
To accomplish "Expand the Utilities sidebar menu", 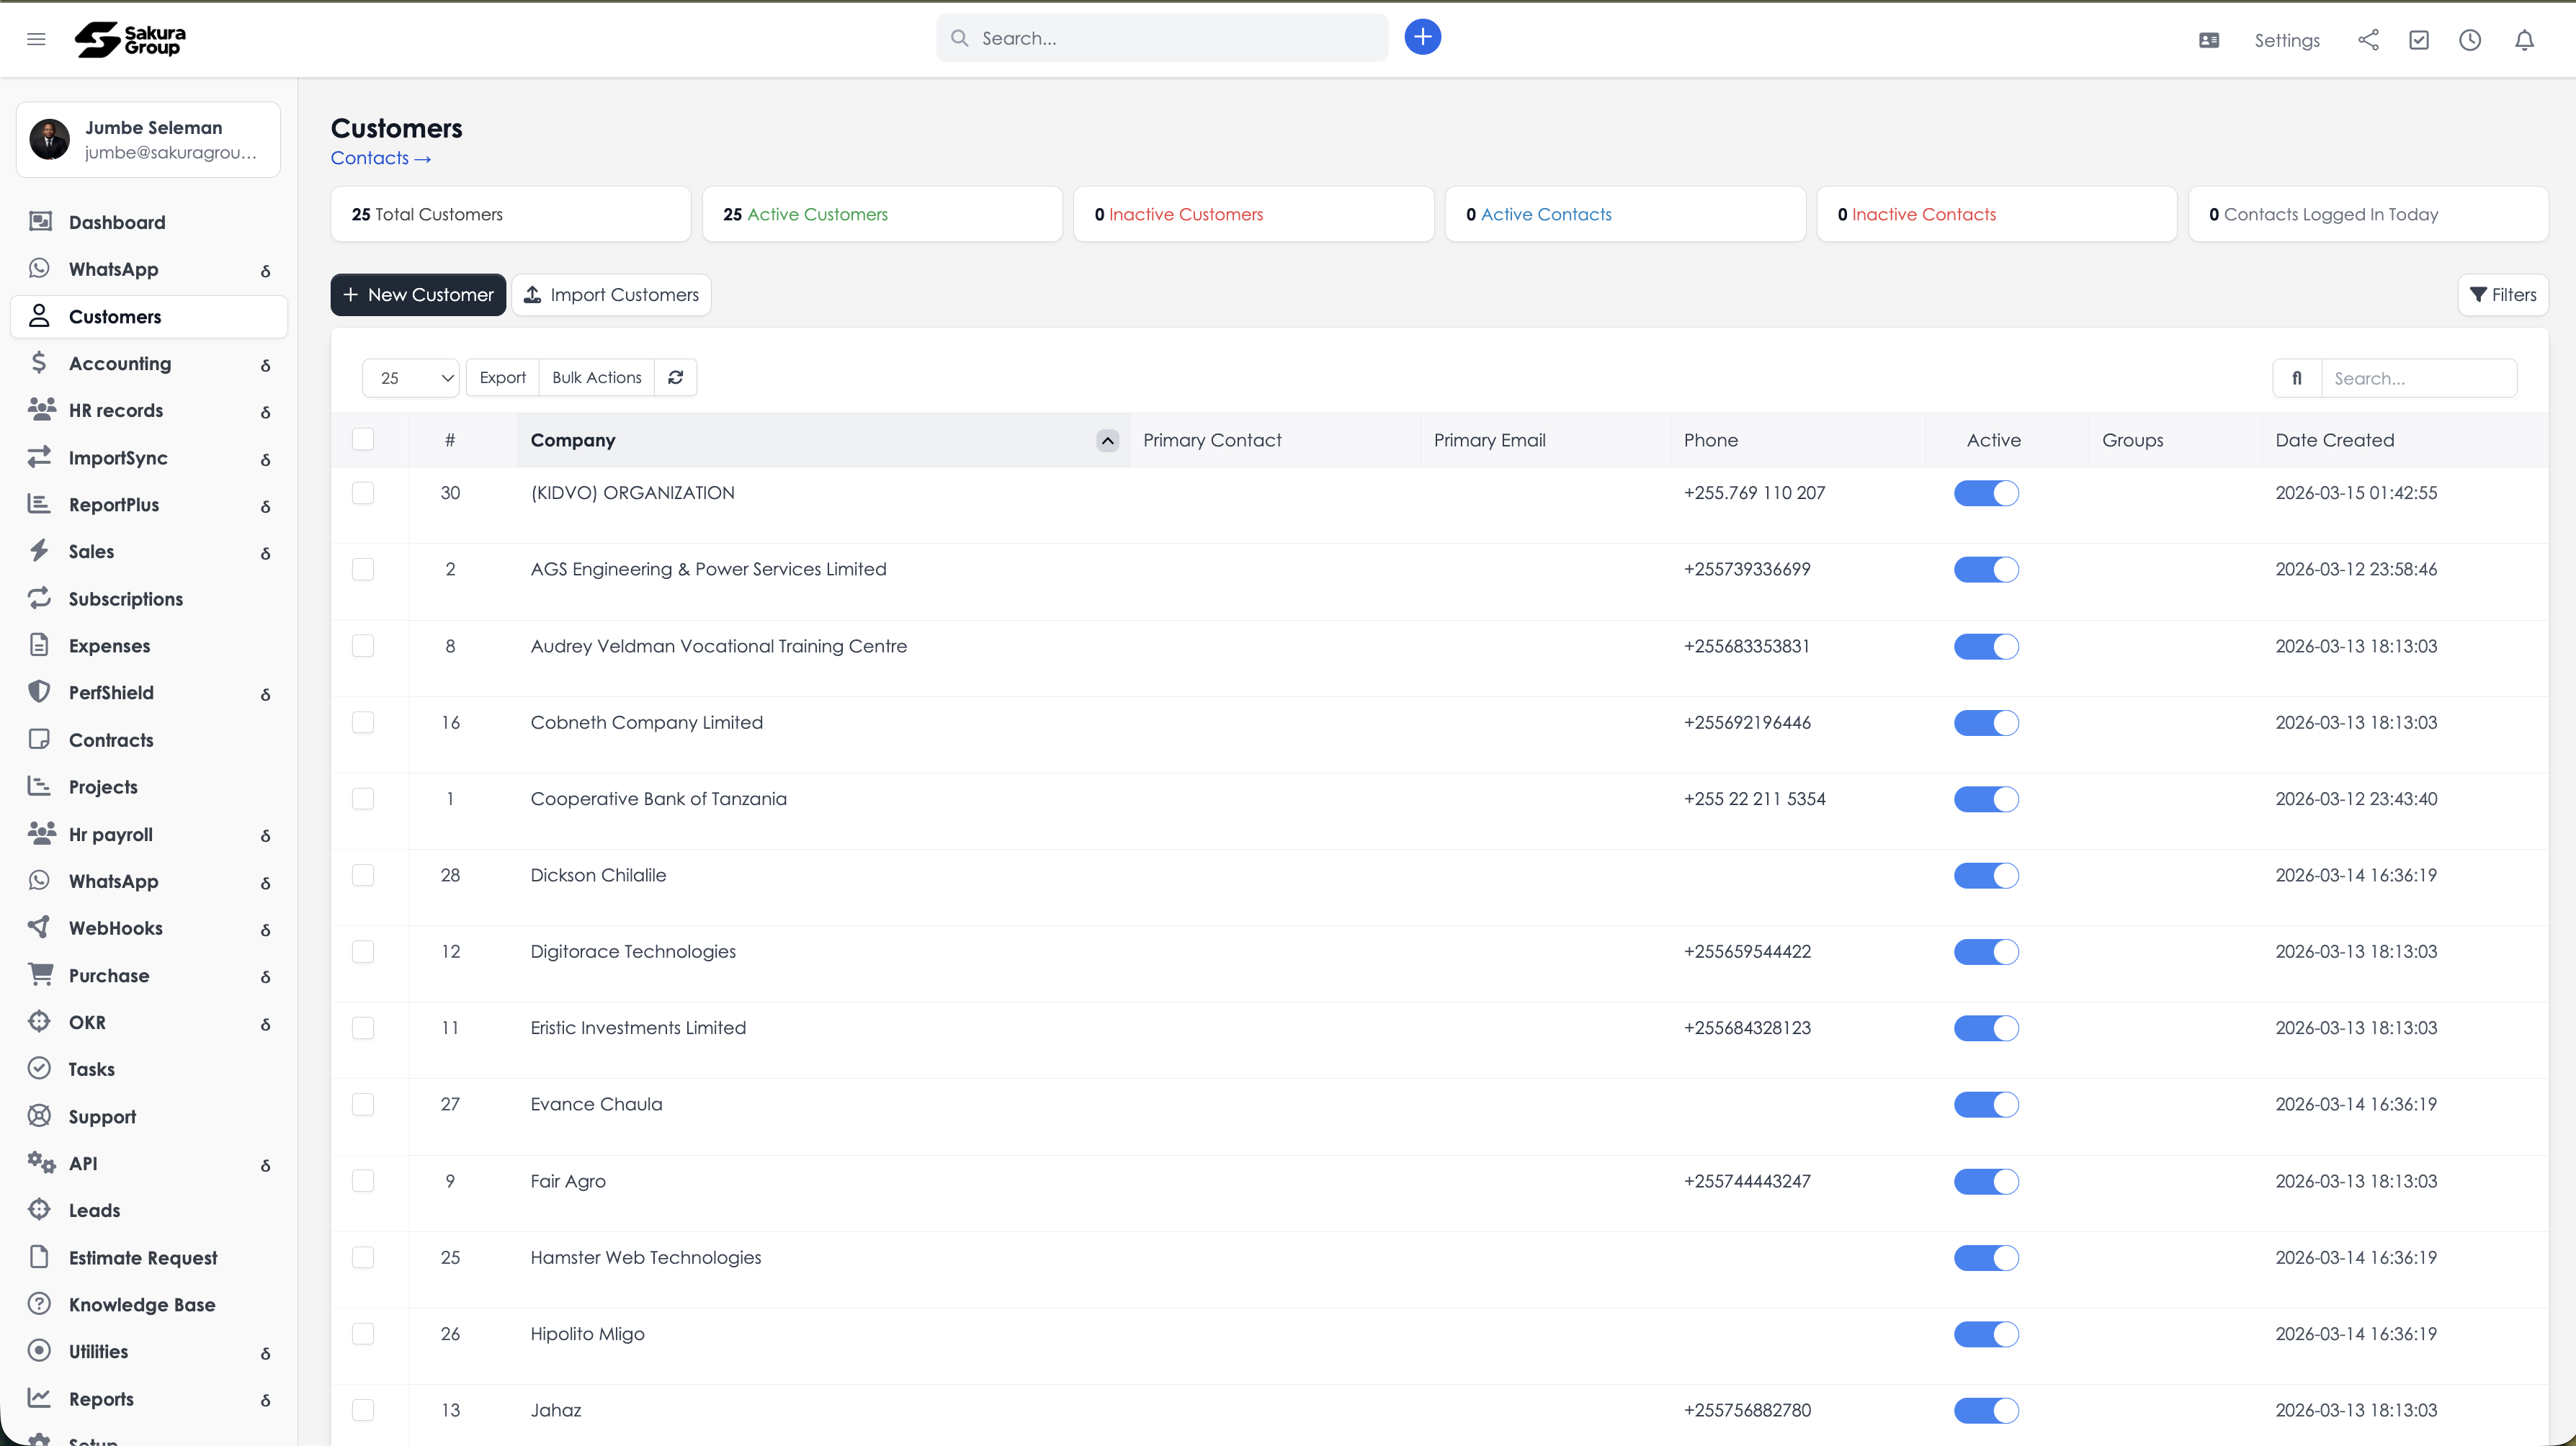I will (149, 1351).
